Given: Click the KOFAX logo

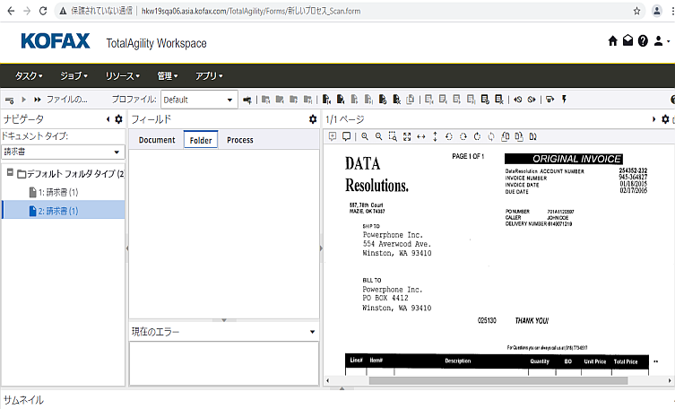Looking at the screenshot, I should (56, 41).
